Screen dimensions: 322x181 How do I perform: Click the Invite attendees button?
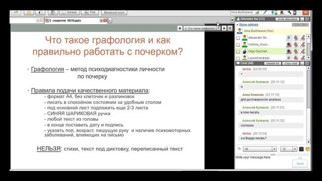(x=287, y=19)
